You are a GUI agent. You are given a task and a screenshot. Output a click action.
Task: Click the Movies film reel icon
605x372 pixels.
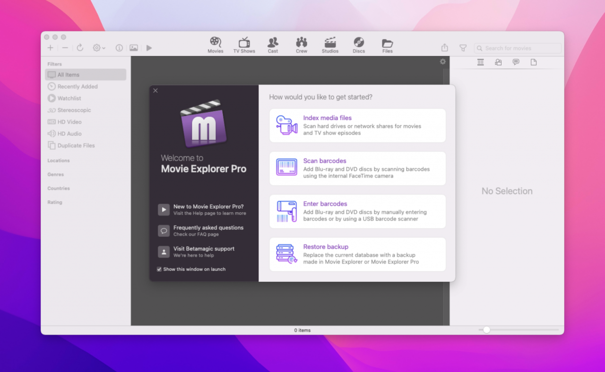click(216, 43)
